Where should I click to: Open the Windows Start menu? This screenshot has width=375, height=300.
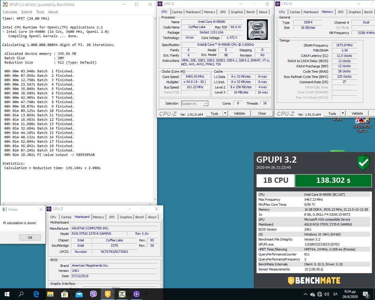pos(7,294)
